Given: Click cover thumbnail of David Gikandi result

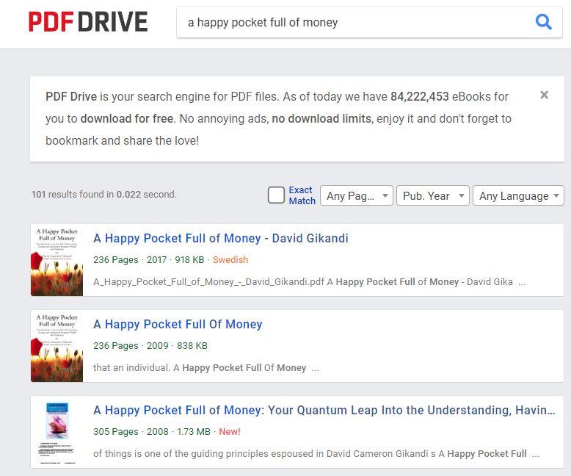Looking at the screenshot, I should click(57, 260).
